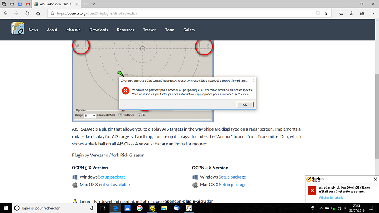379x213 pixels.
Task: Open the Resources menu item
Action: [125, 30]
